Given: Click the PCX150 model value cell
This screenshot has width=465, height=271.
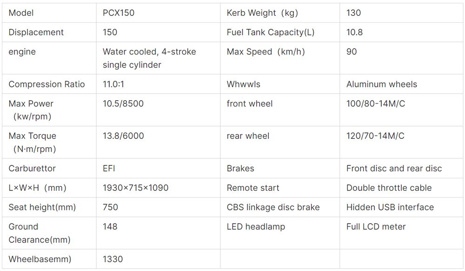Looking at the screenshot, I should coord(158,13).
